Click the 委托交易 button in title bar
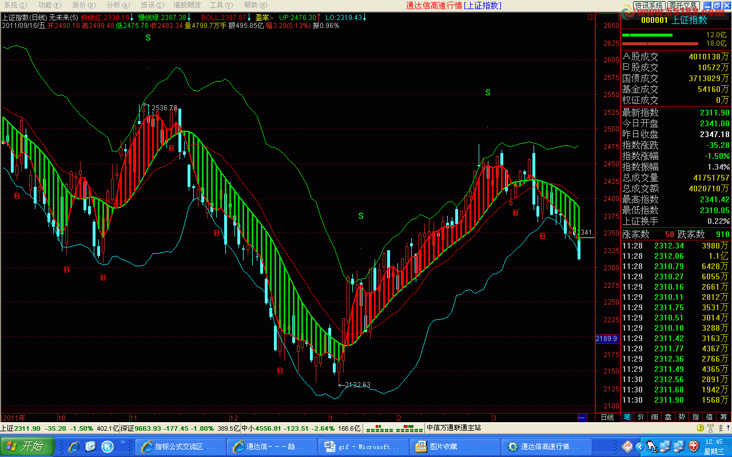The width and height of the screenshot is (732, 457). (683, 5)
